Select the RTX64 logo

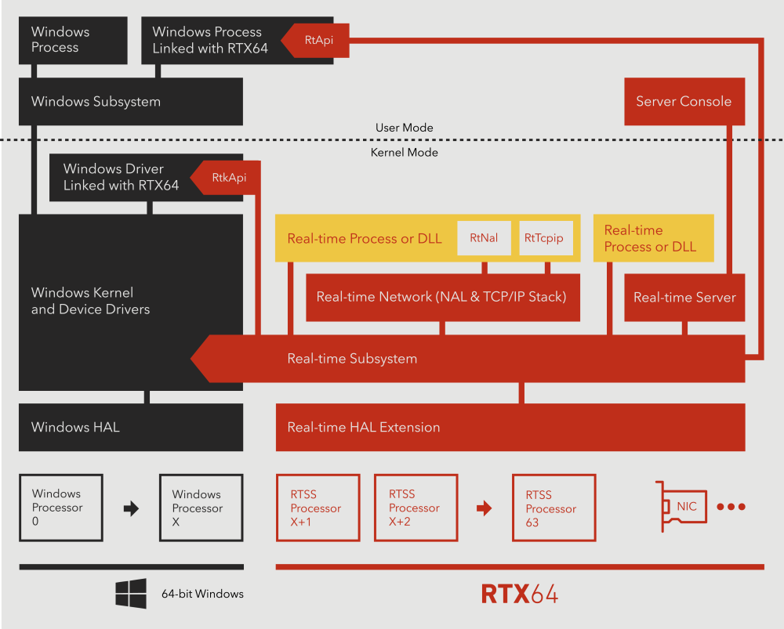520,594
